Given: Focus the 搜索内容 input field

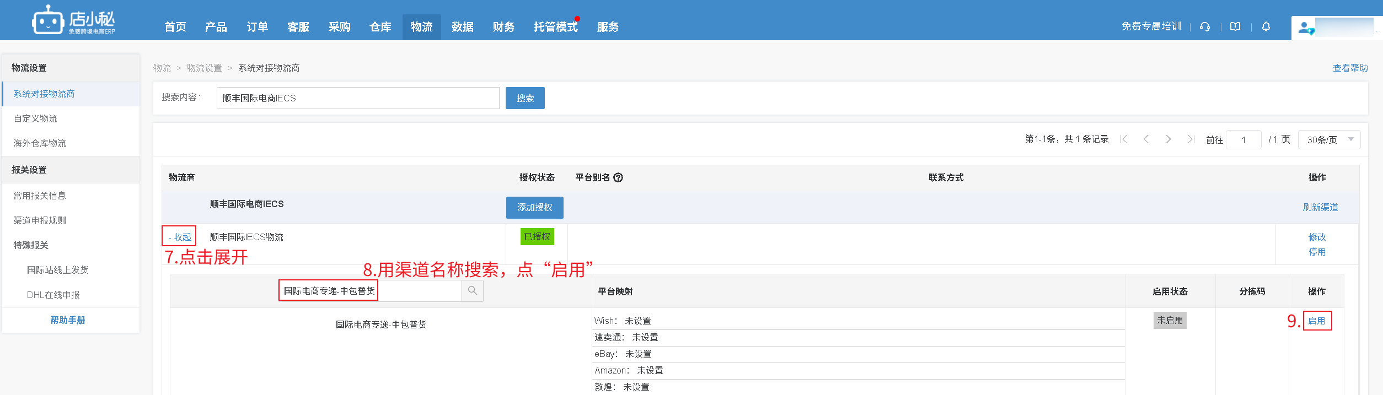Looking at the screenshot, I should click(x=357, y=98).
